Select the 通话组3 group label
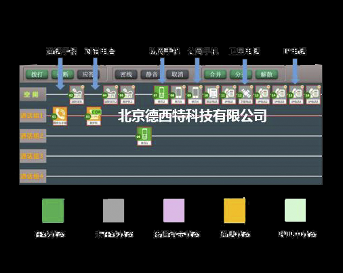Screen dimensions: 343x273 pos(33,156)
